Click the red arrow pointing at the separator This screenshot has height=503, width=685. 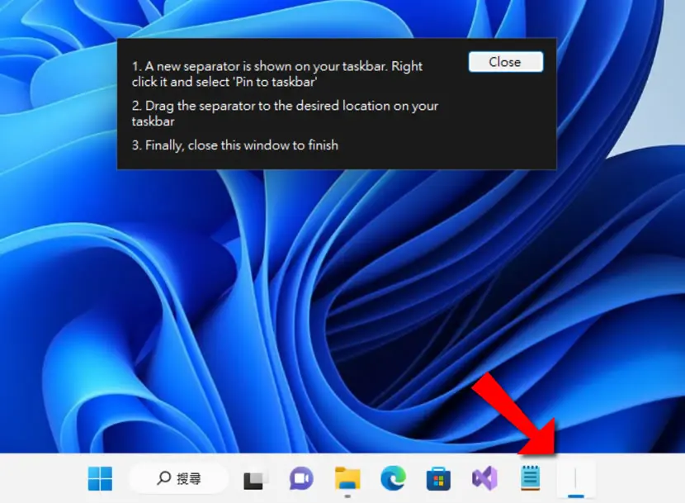tap(517, 415)
